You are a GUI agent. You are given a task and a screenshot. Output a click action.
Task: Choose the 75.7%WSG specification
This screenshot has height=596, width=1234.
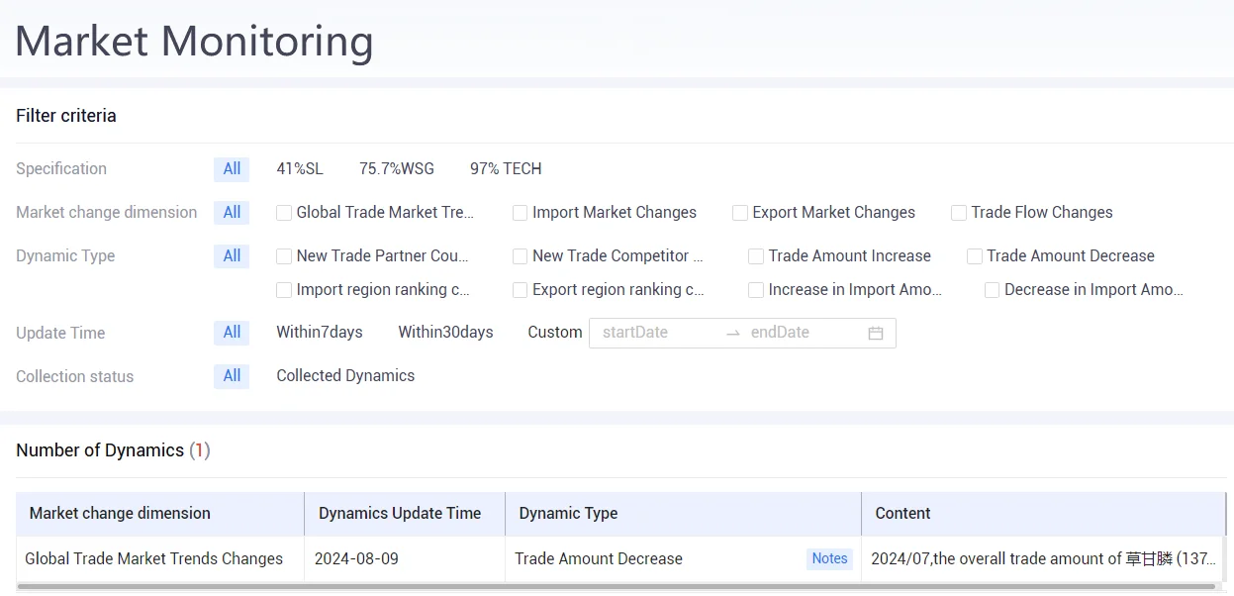pyautogui.click(x=397, y=169)
